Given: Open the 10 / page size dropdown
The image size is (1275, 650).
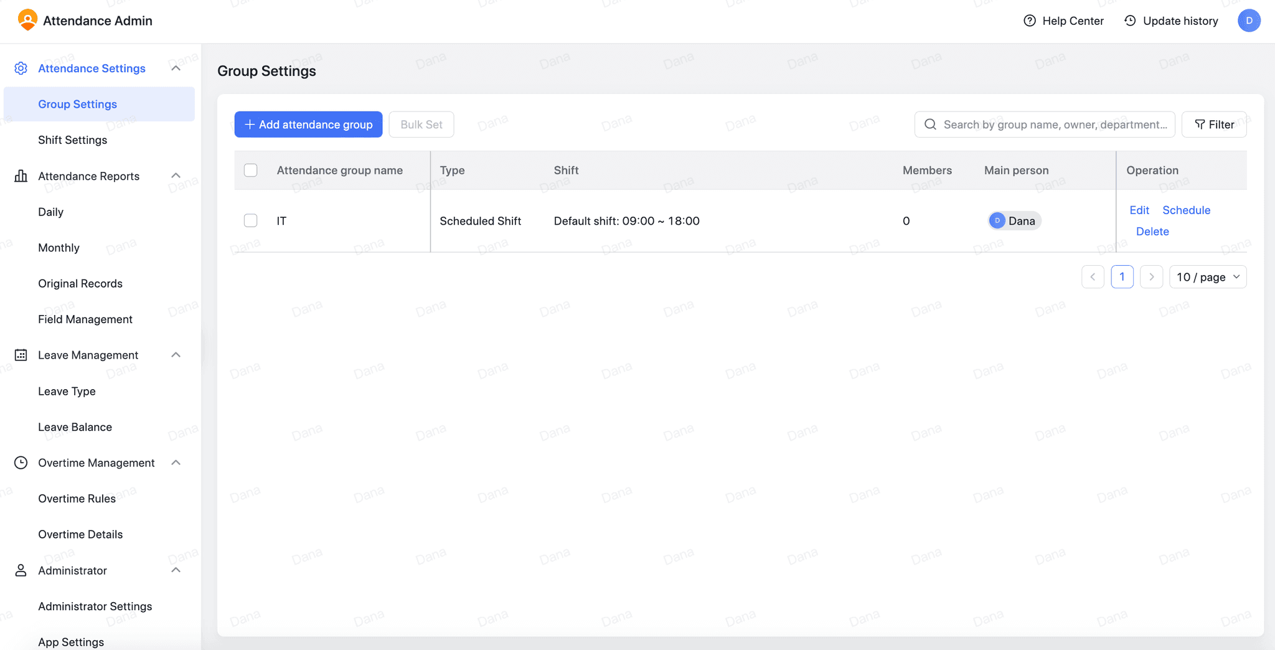Looking at the screenshot, I should pyautogui.click(x=1207, y=276).
